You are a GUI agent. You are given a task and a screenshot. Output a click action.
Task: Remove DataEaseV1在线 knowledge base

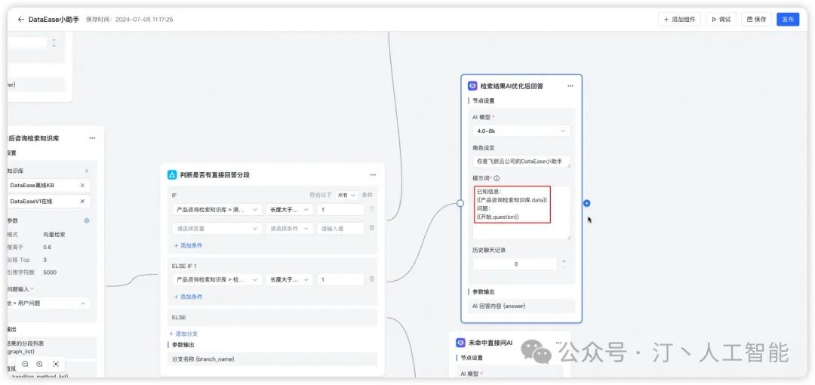(x=82, y=202)
